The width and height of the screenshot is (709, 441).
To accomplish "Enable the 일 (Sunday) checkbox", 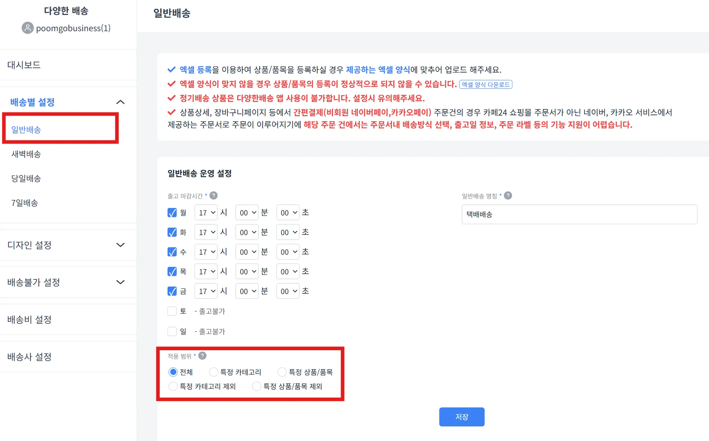I will coord(172,331).
